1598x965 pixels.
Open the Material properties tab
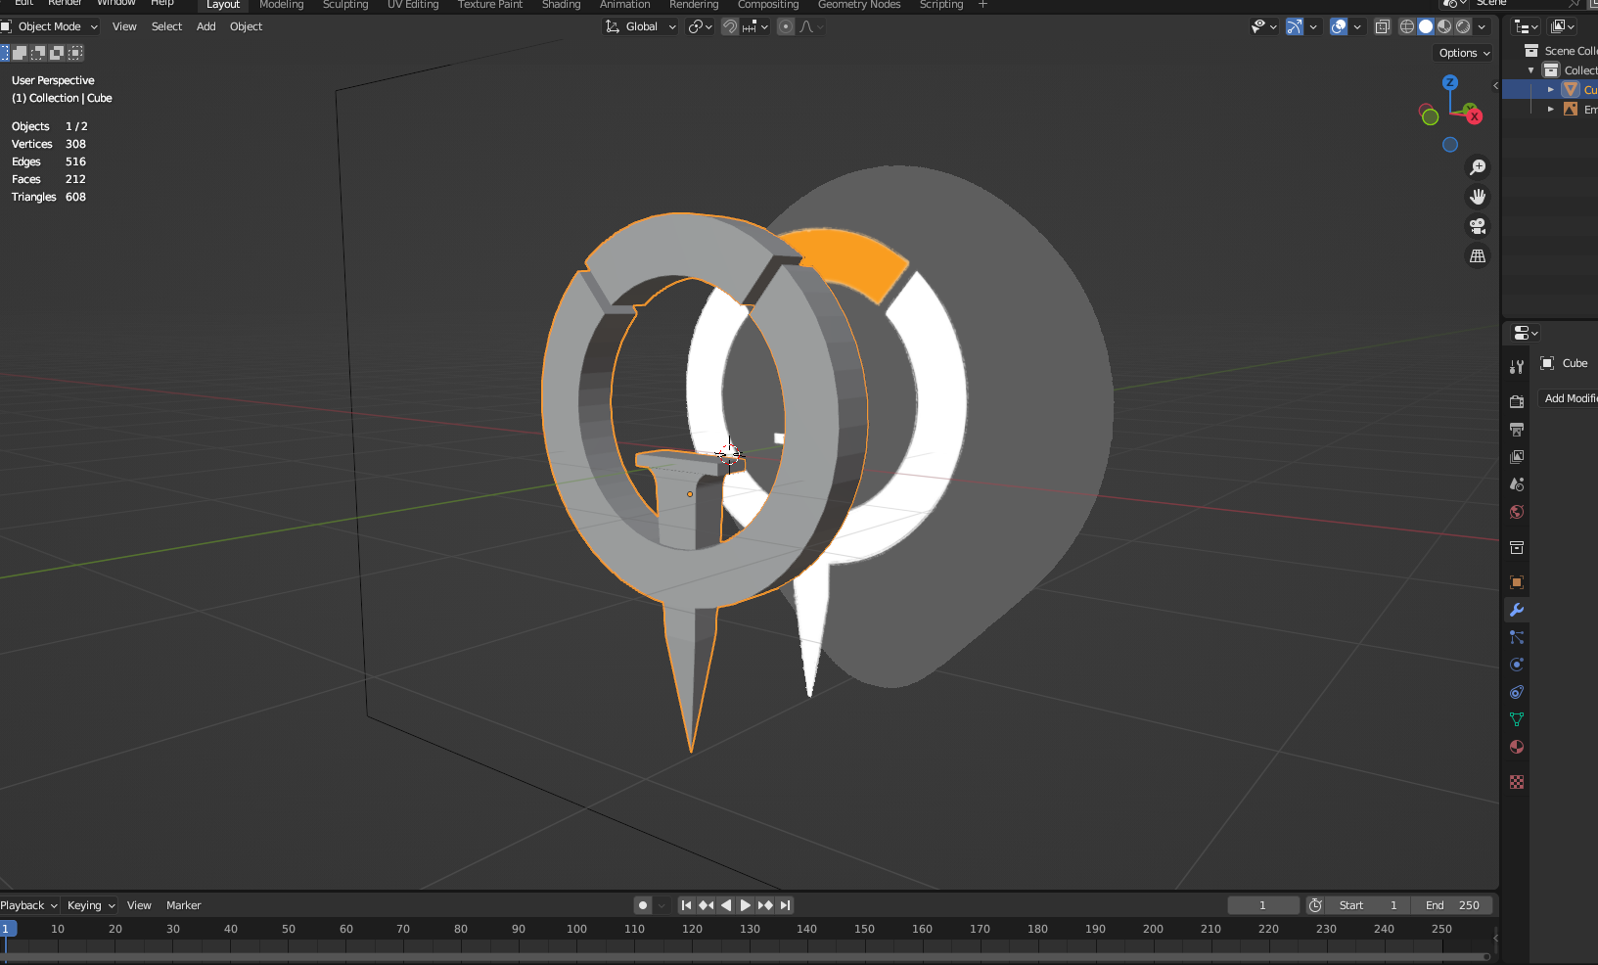(x=1517, y=747)
